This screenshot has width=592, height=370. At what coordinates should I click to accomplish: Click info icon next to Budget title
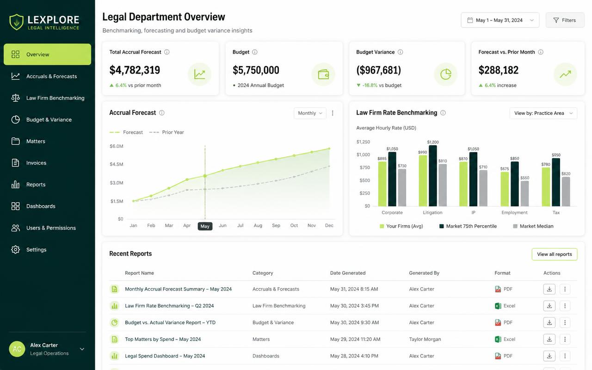(x=255, y=52)
